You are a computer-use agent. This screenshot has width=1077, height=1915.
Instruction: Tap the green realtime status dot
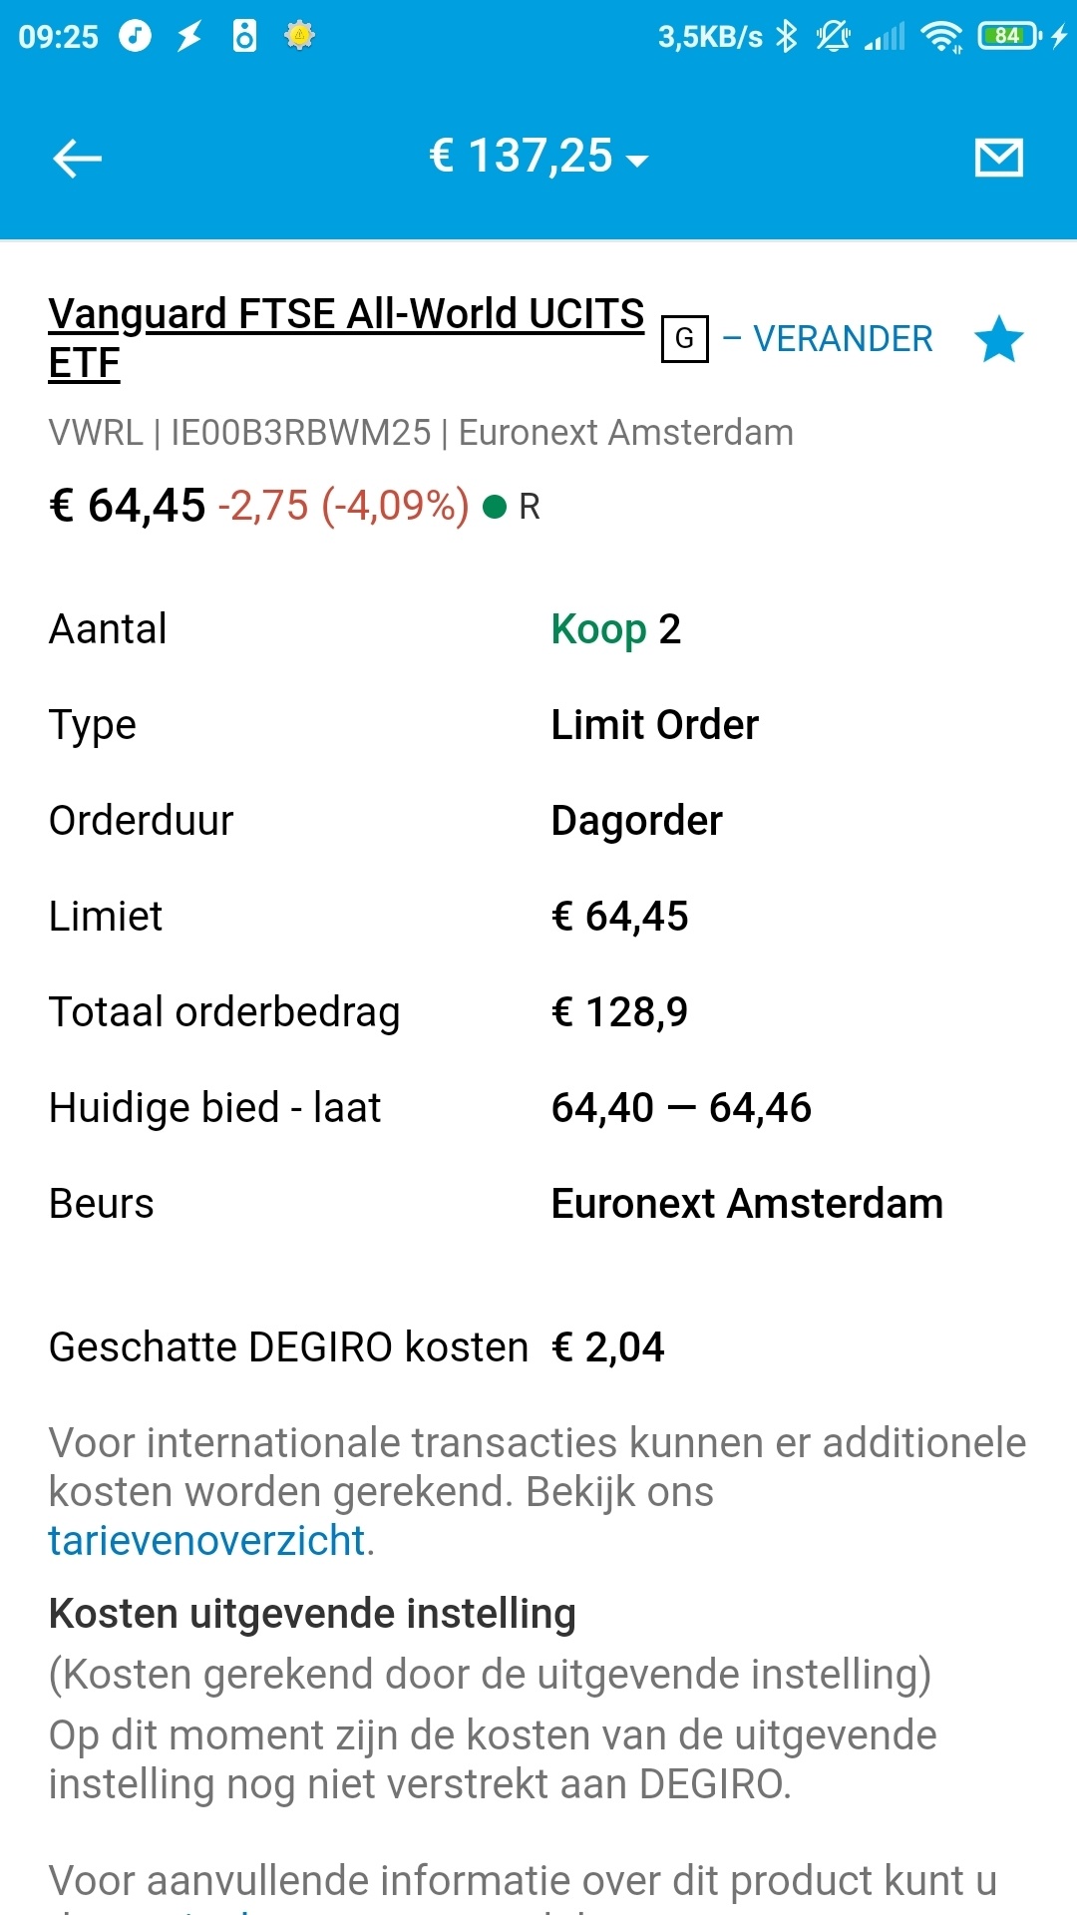(494, 507)
